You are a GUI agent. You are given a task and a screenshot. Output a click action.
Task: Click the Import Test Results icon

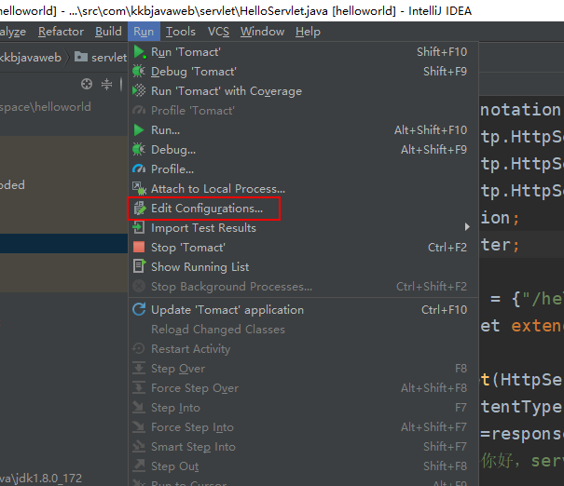tap(139, 228)
